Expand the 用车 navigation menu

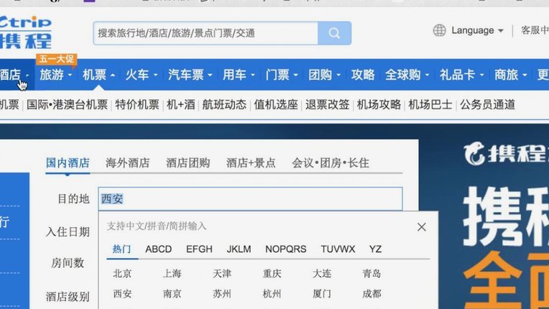[x=239, y=75]
